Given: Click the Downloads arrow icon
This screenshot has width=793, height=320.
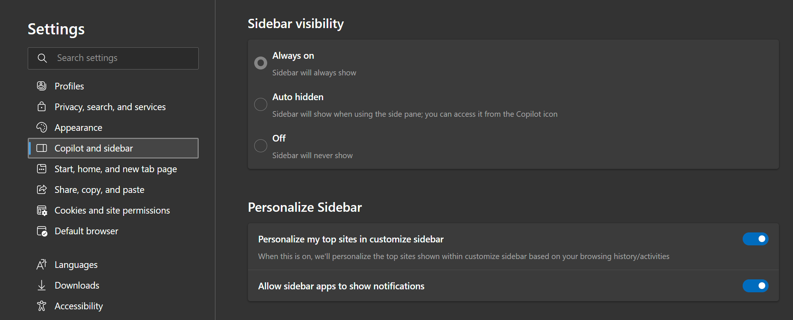Looking at the screenshot, I should tap(42, 285).
